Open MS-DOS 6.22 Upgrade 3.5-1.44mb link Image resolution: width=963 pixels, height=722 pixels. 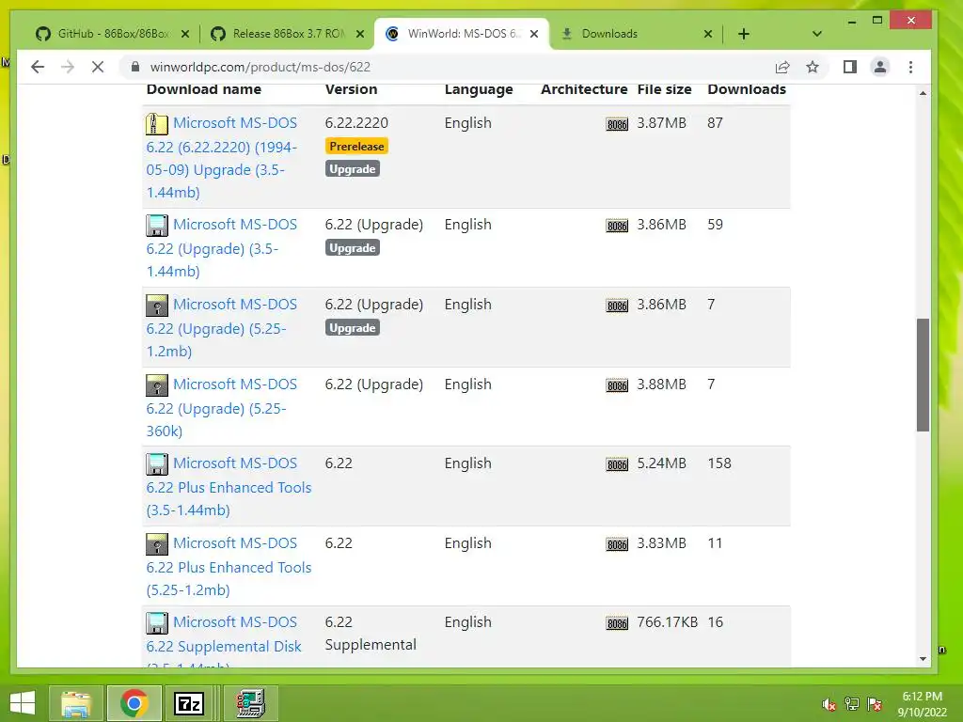click(x=222, y=247)
